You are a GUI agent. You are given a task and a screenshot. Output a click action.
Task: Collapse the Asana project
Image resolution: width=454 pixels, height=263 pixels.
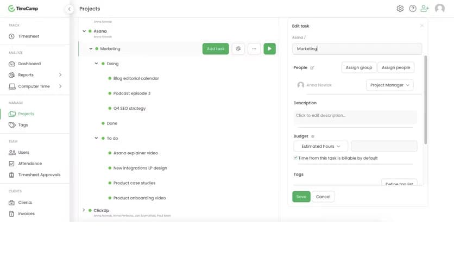pos(84,31)
